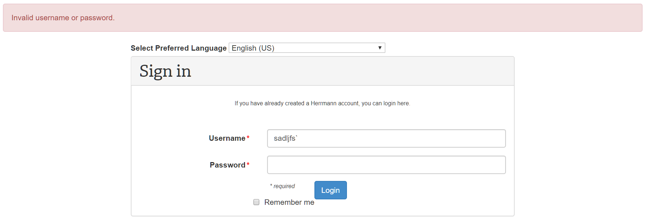Click the Herrmann account login info text
The image size is (648, 220).
click(x=322, y=103)
